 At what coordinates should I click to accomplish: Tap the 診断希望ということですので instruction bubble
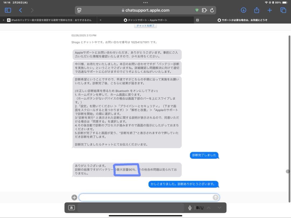point(127,112)
